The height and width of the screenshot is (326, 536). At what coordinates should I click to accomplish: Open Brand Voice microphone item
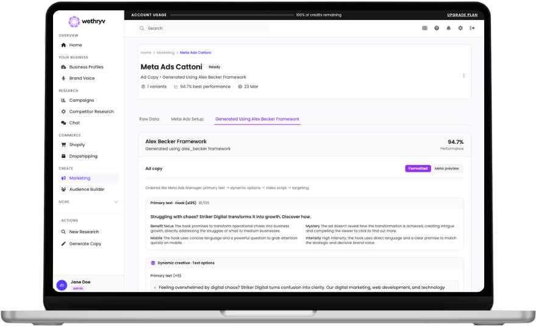(77, 78)
